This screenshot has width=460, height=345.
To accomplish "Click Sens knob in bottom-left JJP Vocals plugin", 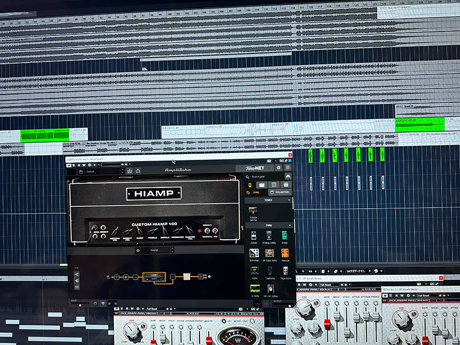I will tap(132, 330).
